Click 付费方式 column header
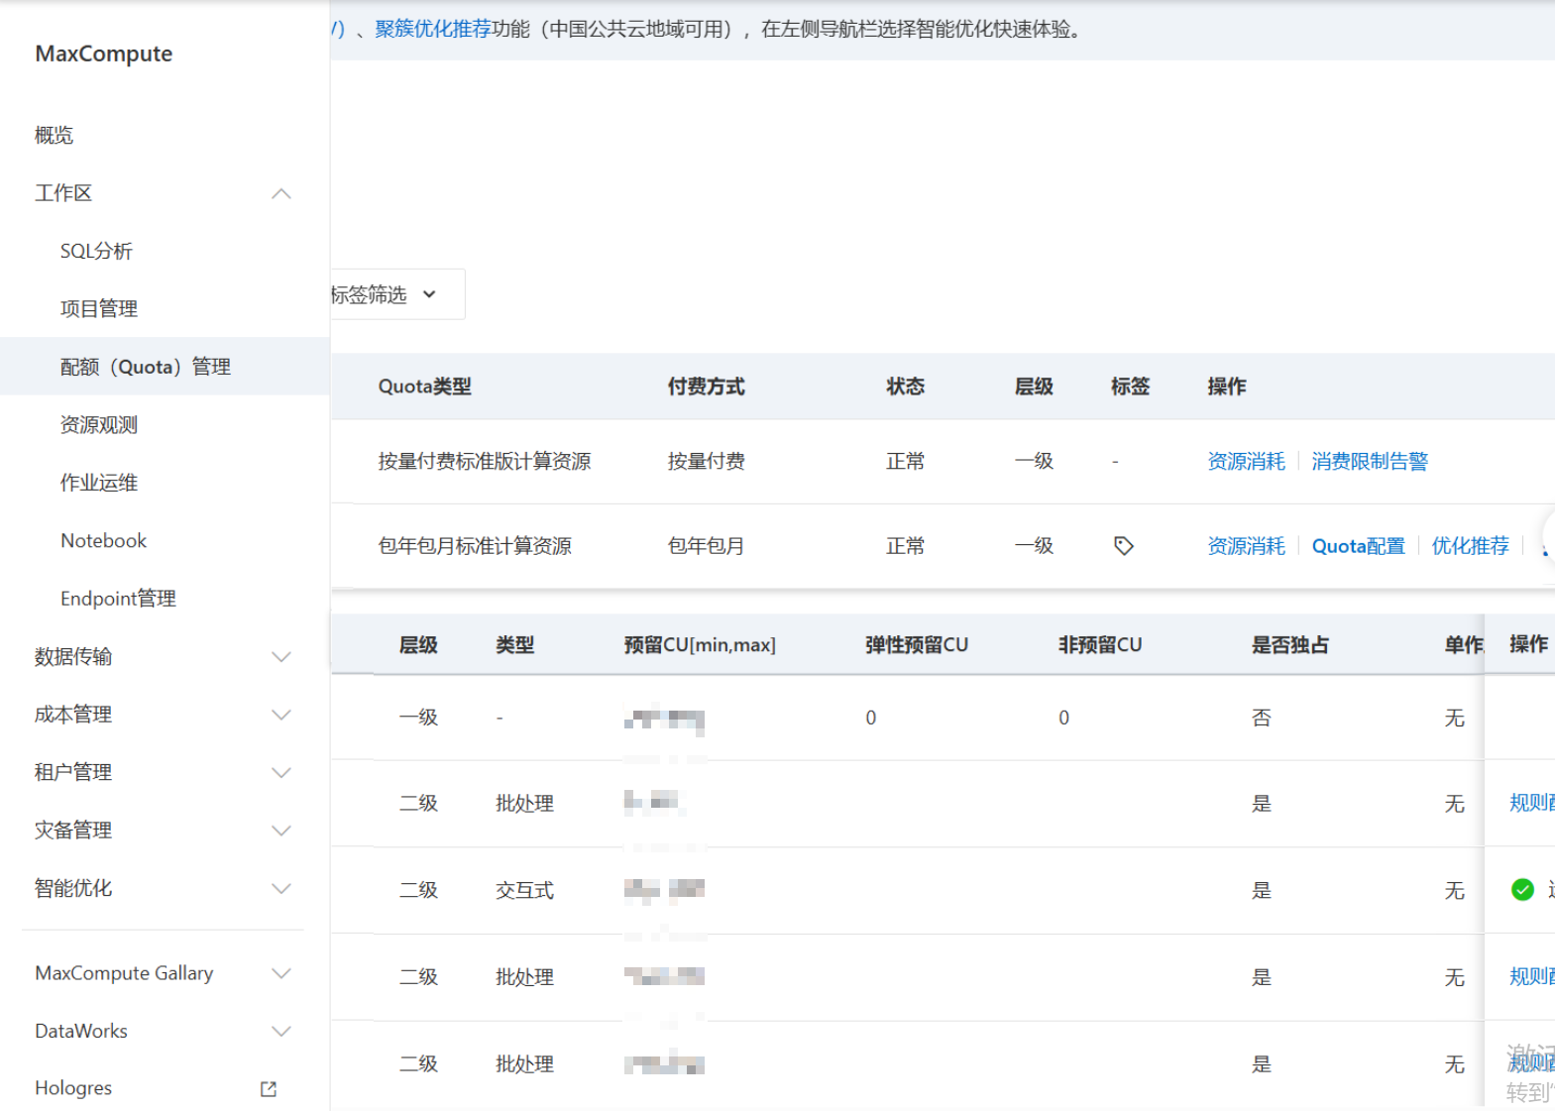Screen dimensions: 1555x1111 (706, 387)
